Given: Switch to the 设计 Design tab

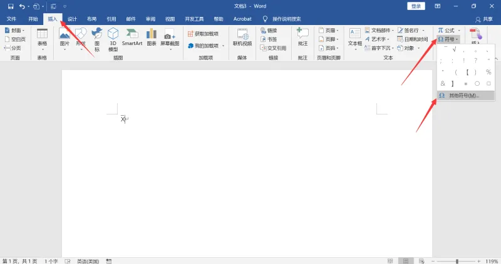Looking at the screenshot, I should [72, 19].
